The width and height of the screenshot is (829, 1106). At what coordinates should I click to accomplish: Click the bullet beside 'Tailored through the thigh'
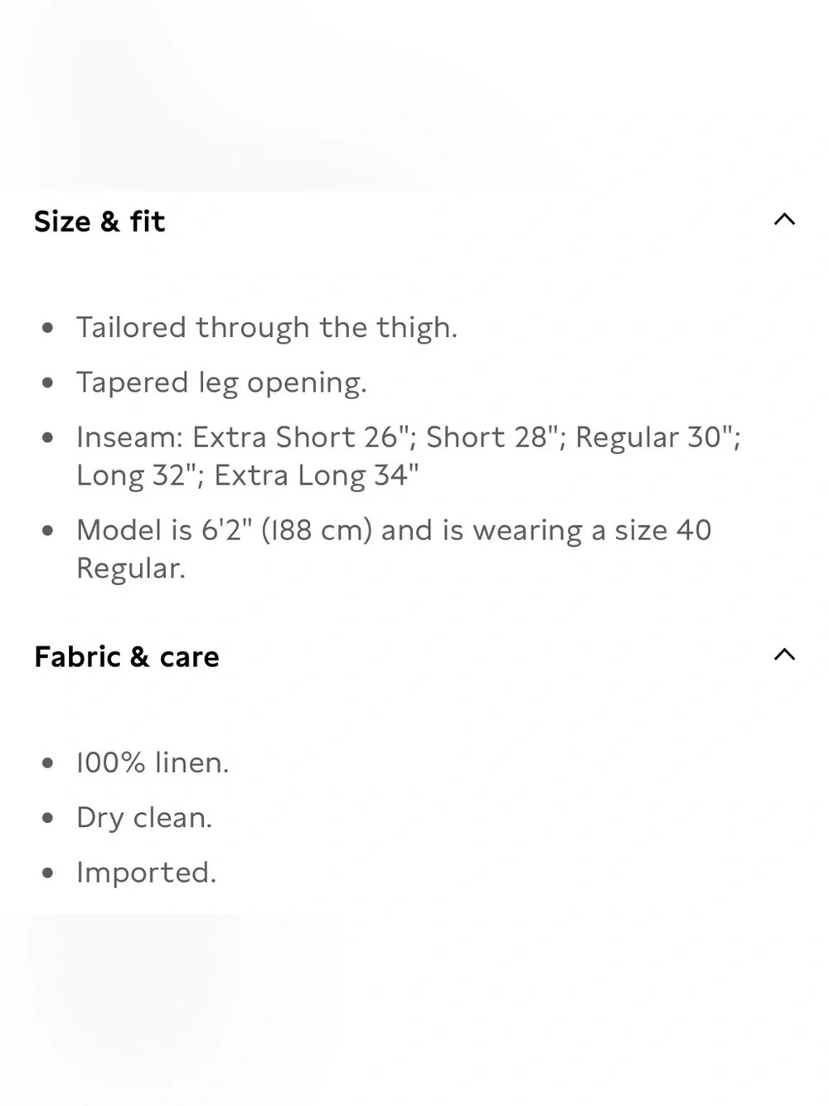tap(48, 328)
